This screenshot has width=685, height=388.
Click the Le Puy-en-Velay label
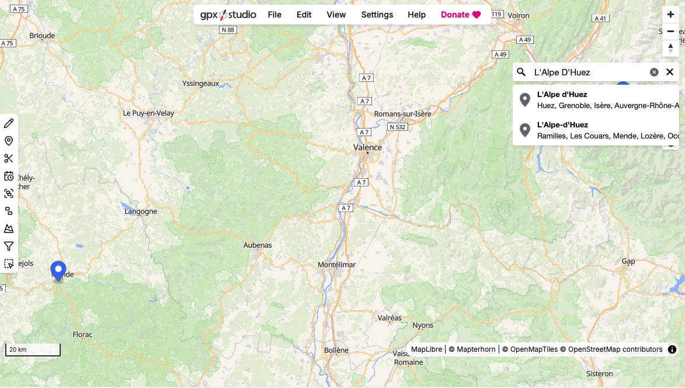pyautogui.click(x=148, y=113)
